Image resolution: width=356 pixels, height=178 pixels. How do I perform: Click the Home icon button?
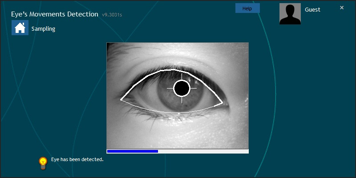pos(20,28)
